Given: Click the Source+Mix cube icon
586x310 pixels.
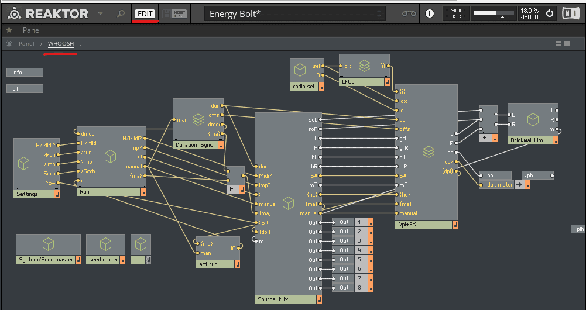Looking at the screenshot, I should 288,204.
